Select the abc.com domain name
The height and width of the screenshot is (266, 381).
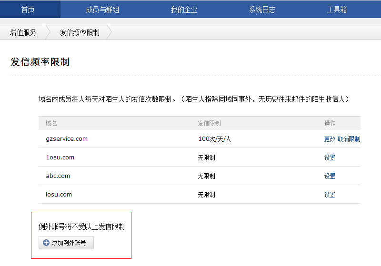tap(58, 176)
